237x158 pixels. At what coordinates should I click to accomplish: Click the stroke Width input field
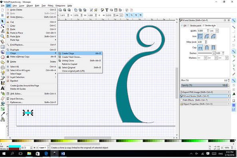click(202, 31)
